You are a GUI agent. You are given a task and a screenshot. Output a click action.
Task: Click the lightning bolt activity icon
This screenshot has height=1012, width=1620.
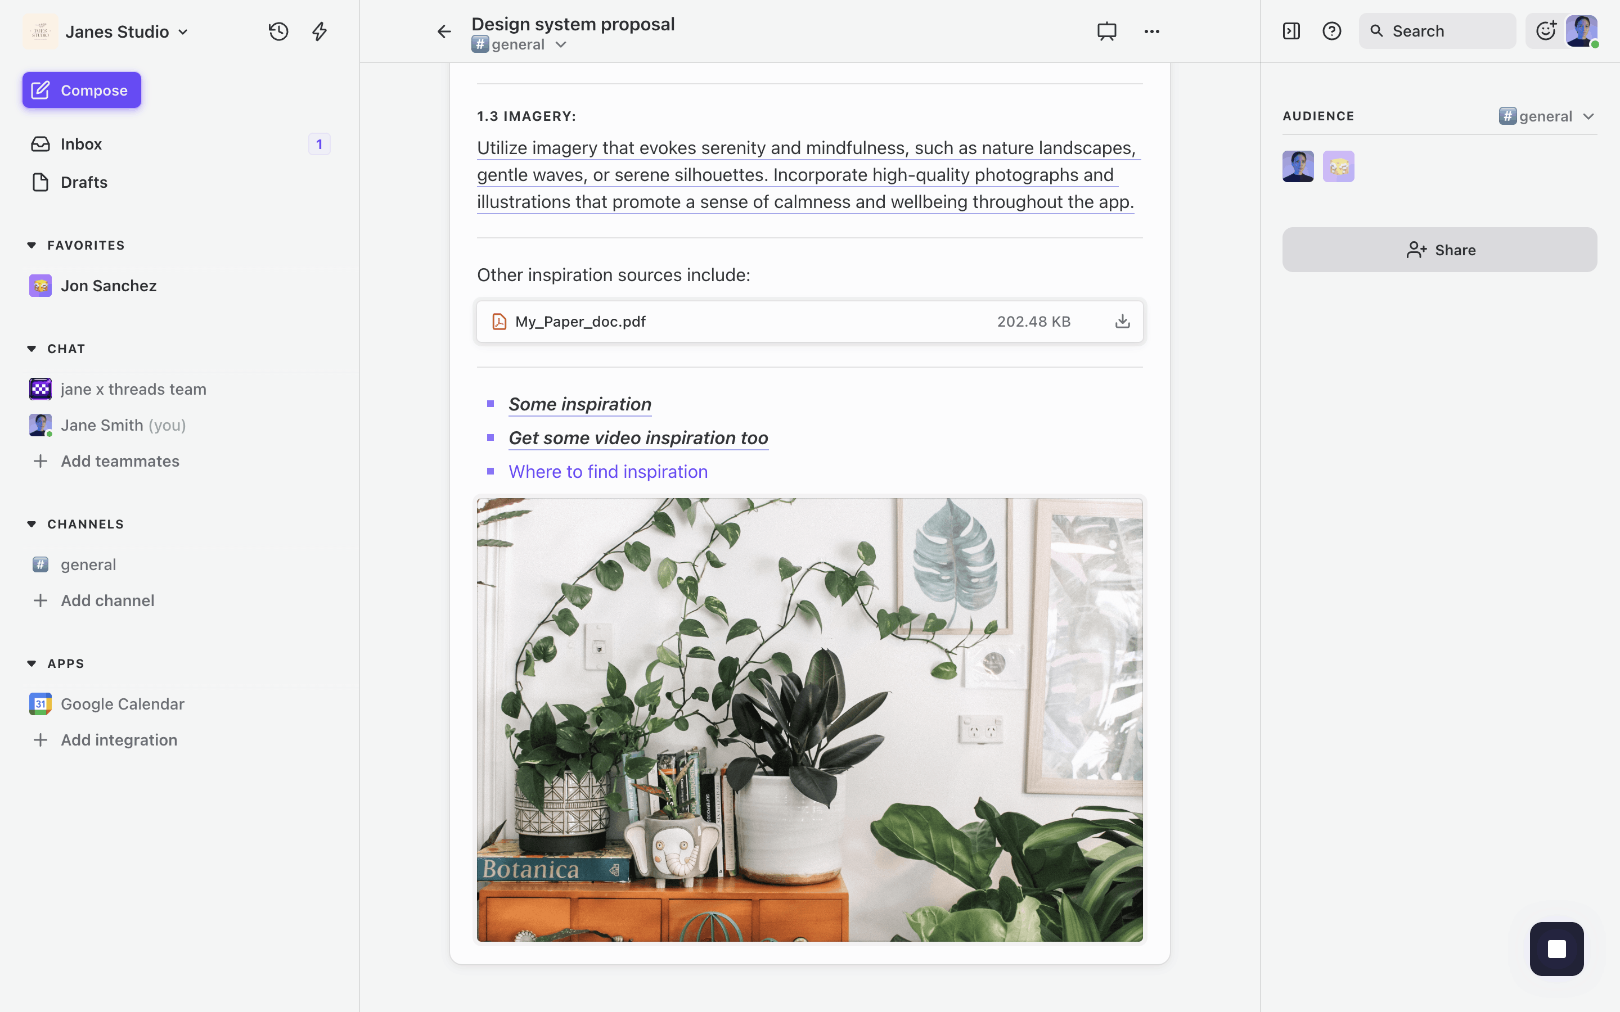pos(319,31)
